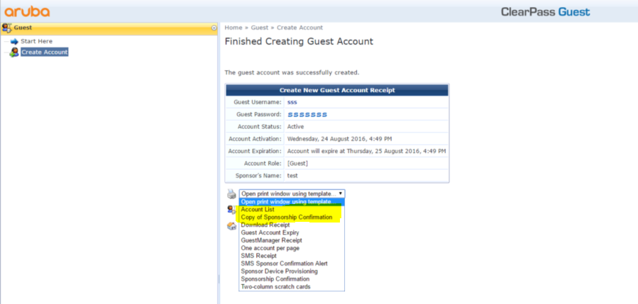This screenshot has width=638, height=304.
Task: Click account expiration date text
Action: 367,151
